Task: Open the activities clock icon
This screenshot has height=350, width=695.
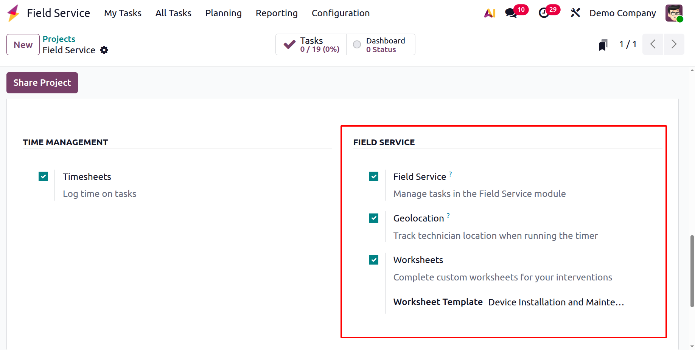Action: (544, 13)
